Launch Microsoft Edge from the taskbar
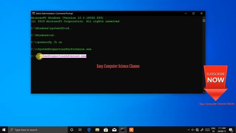The height and width of the screenshot is (133, 236). pos(89,130)
